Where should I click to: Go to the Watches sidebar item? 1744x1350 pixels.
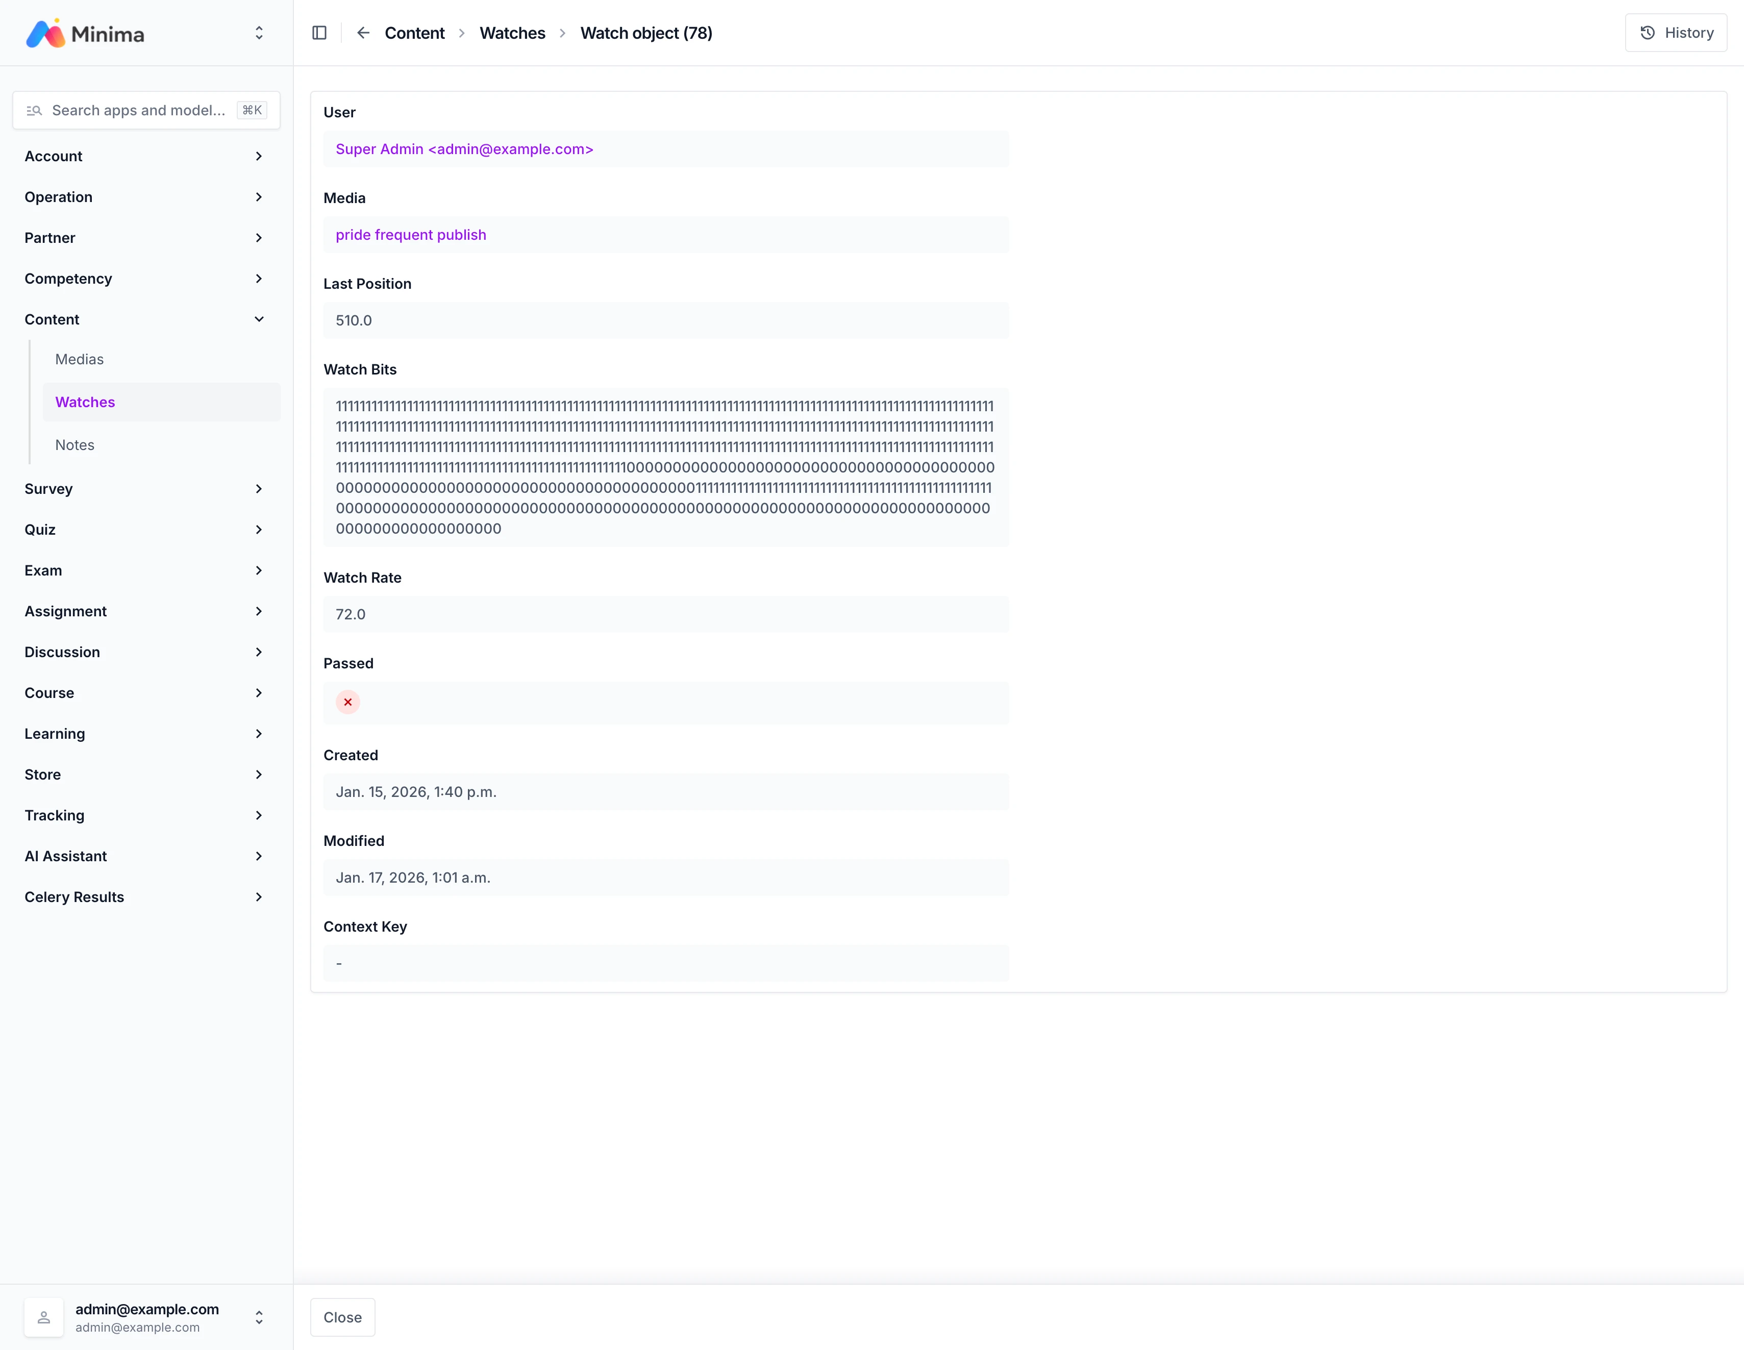[85, 402]
